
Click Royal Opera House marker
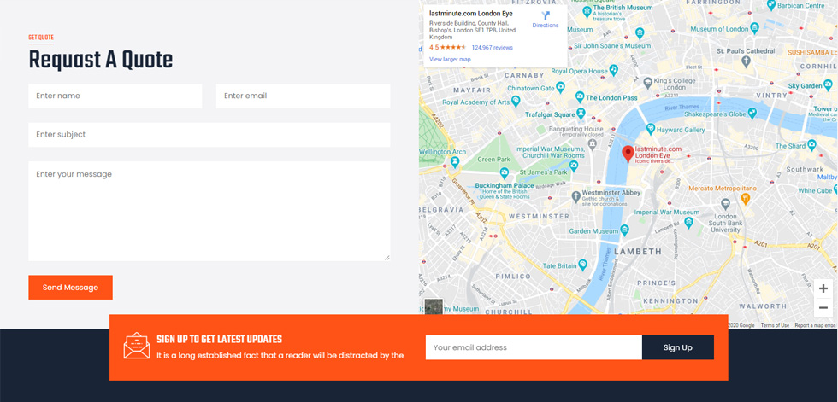(x=614, y=70)
